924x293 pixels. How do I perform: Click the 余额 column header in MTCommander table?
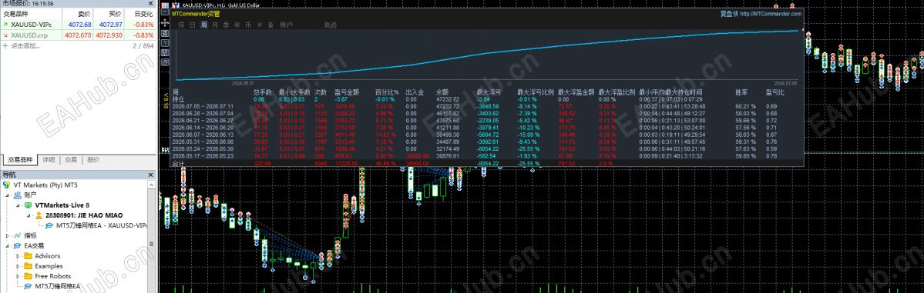[442, 92]
